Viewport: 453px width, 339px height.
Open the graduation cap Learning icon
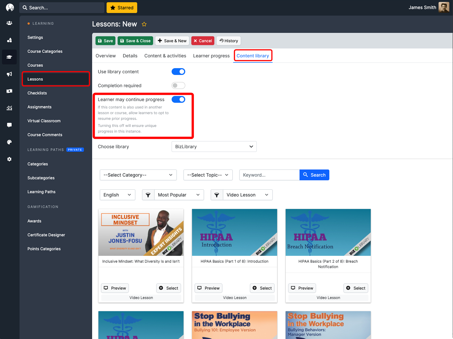pyautogui.click(x=9, y=57)
